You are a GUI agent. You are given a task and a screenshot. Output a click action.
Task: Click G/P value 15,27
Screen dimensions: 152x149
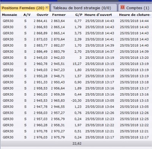77,64
